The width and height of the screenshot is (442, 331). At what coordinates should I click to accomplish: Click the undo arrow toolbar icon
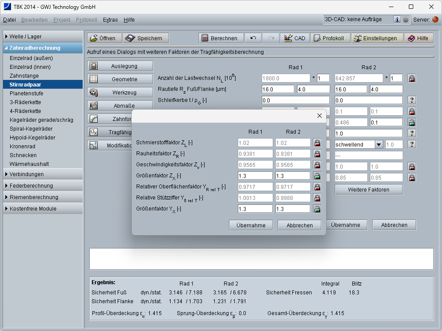pyautogui.click(x=253, y=38)
